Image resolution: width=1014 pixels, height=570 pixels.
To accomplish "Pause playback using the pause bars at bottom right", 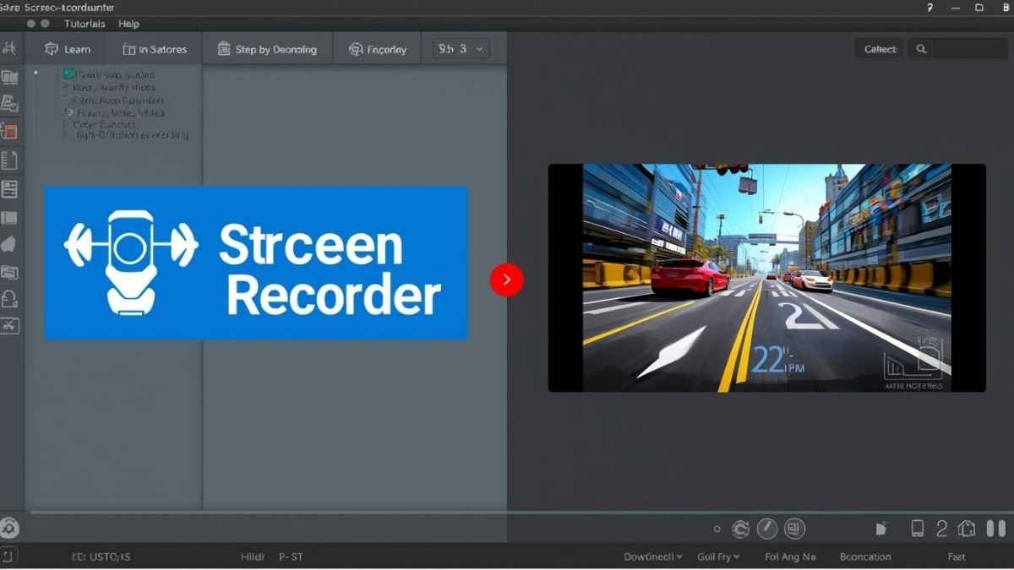I will click(x=995, y=529).
